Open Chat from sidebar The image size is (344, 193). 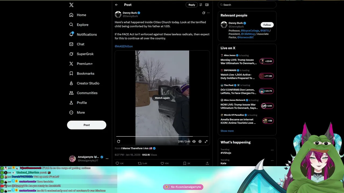pyautogui.click(x=77, y=44)
